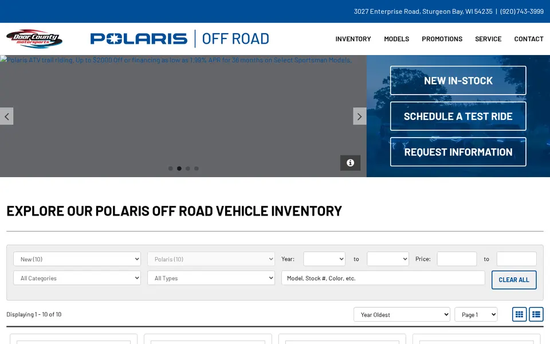Switch to list view layout
Screen dimensions: 550x344
[x=536, y=315]
